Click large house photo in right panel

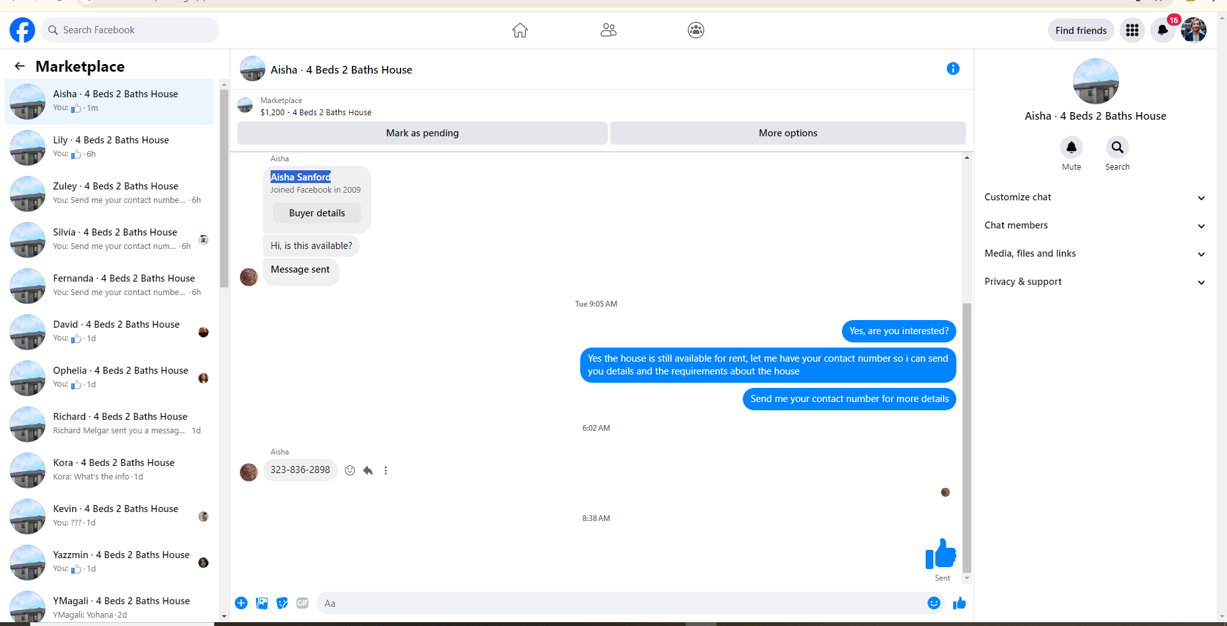click(1095, 81)
